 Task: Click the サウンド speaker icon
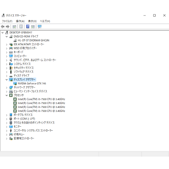pos(11,60)
